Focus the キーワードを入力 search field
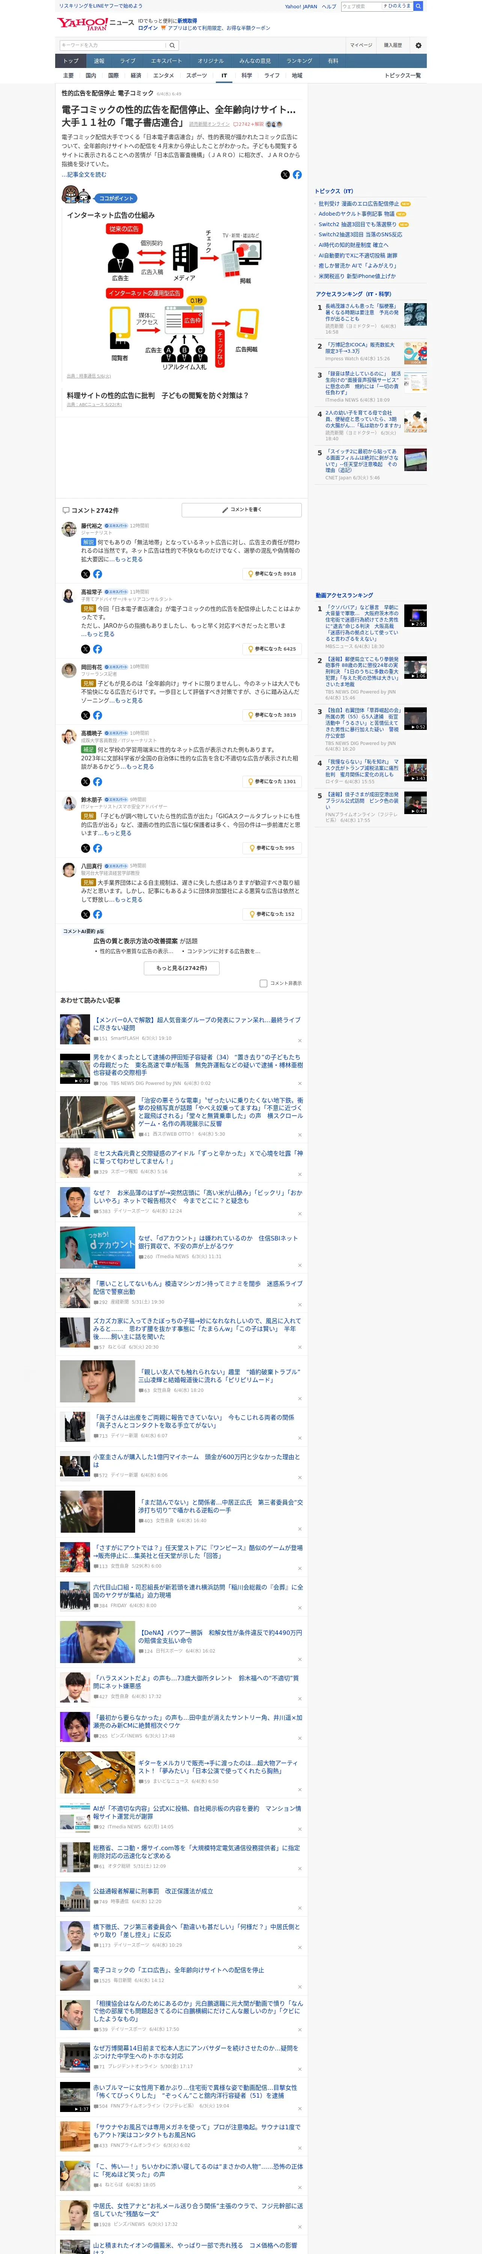The height and width of the screenshot is (2254, 482). coord(113,45)
